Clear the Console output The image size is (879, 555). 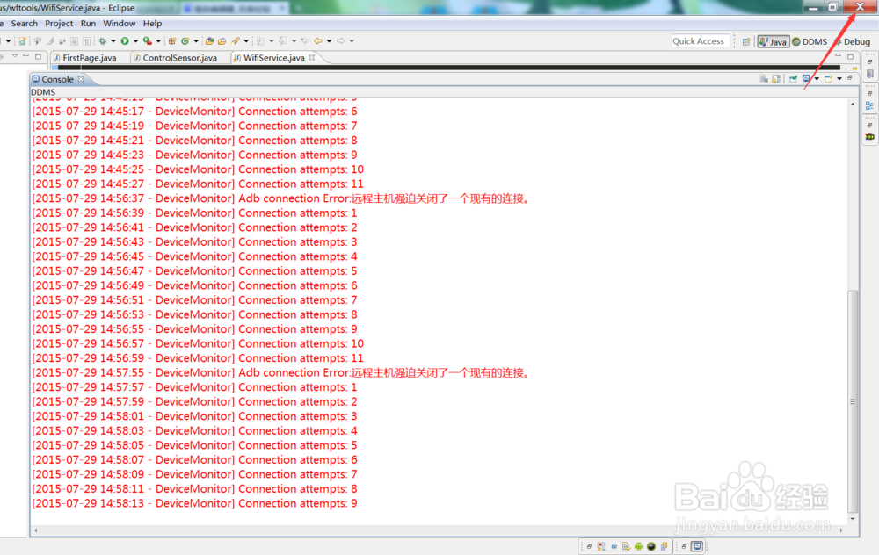click(765, 78)
